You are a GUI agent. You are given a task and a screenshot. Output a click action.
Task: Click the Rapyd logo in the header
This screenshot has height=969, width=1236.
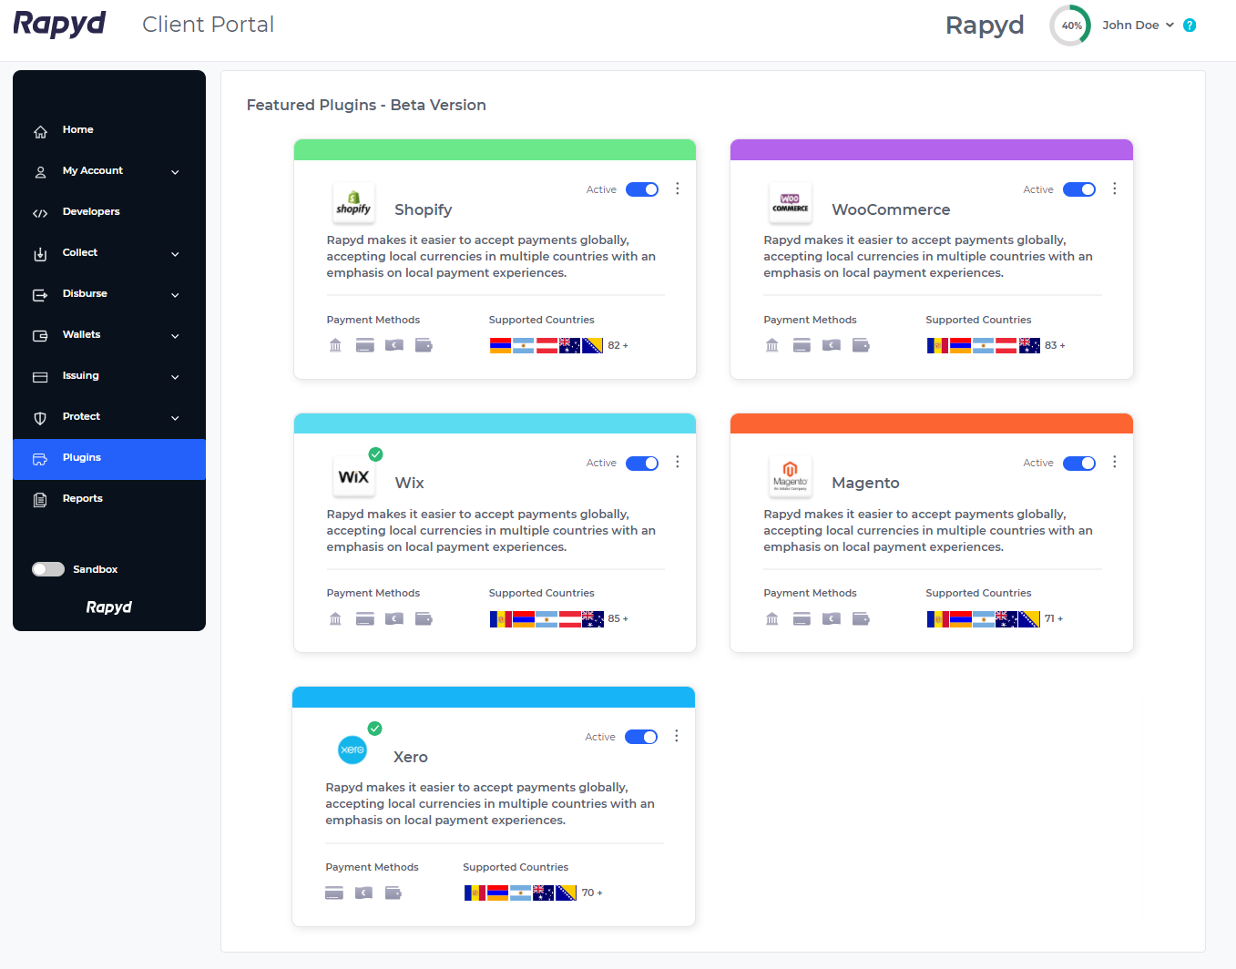(x=59, y=25)
